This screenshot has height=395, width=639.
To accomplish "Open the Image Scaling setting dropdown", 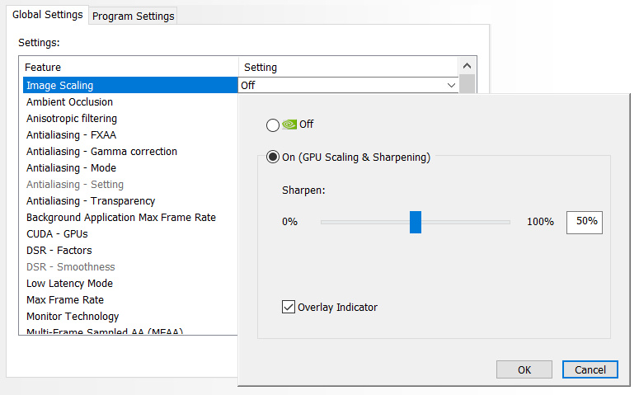I will pyautogui.click(x=451, y=85).
